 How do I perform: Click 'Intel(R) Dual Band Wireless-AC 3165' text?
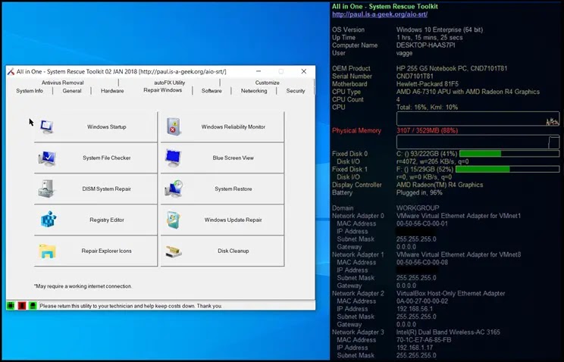pyautogui.click(x=448, y=332)
